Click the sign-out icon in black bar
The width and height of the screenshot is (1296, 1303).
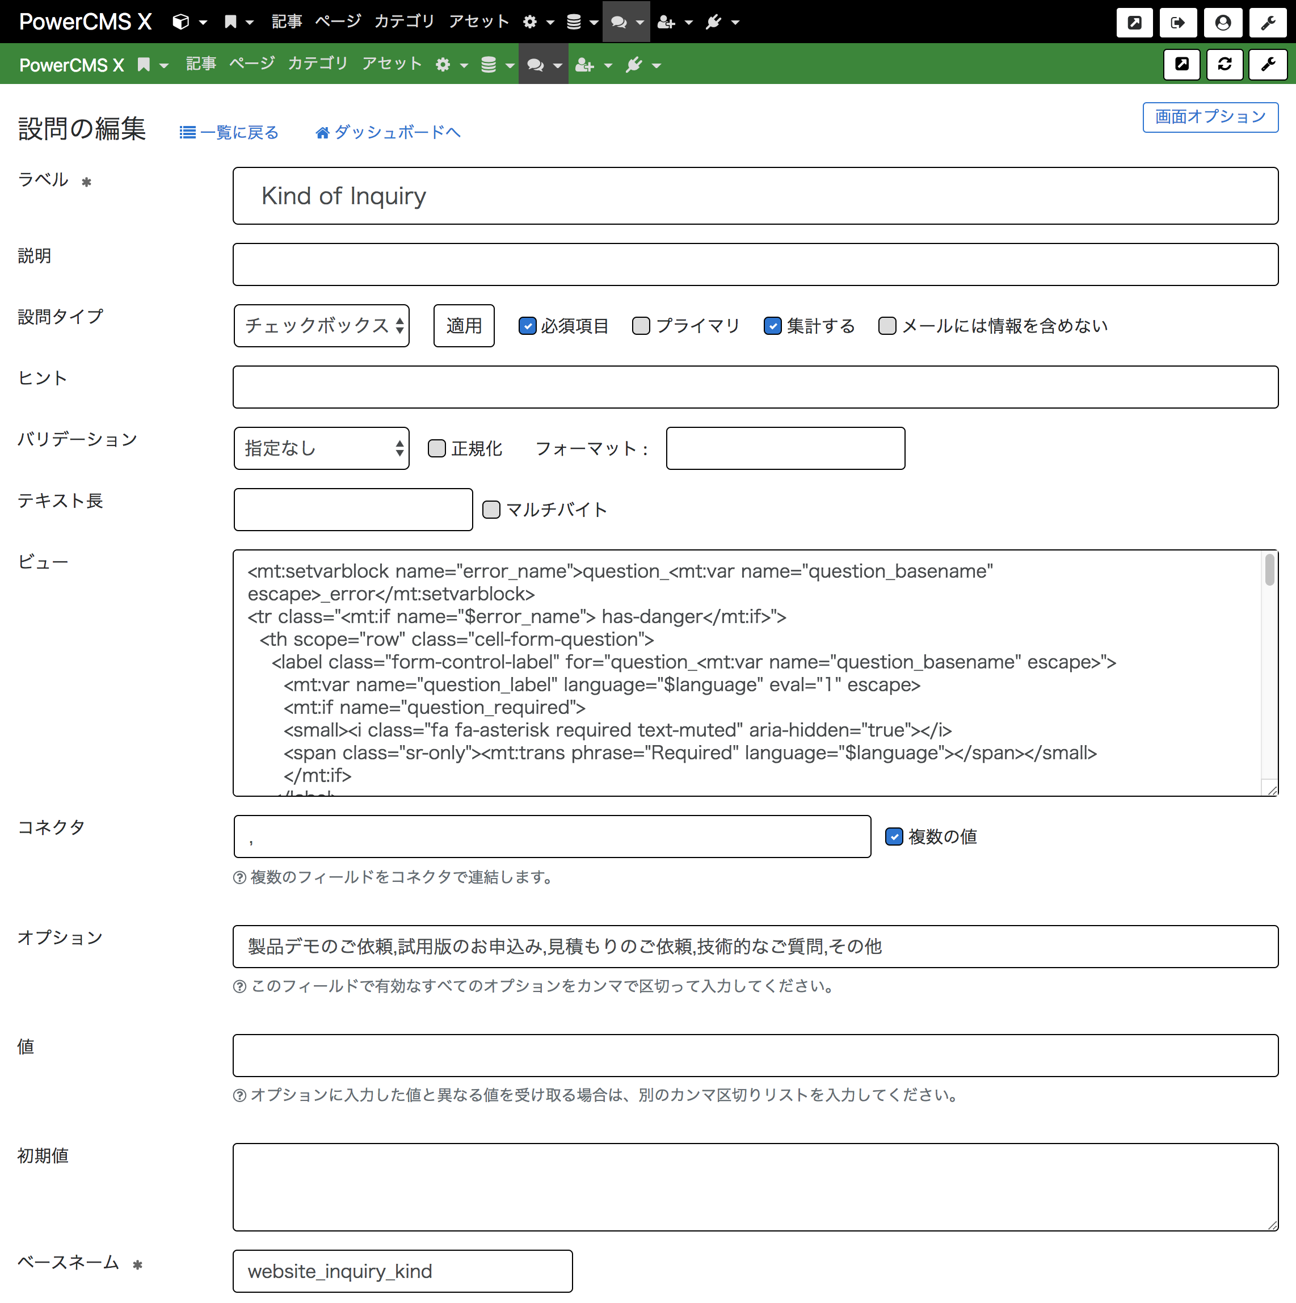[x=1178, y=22]
